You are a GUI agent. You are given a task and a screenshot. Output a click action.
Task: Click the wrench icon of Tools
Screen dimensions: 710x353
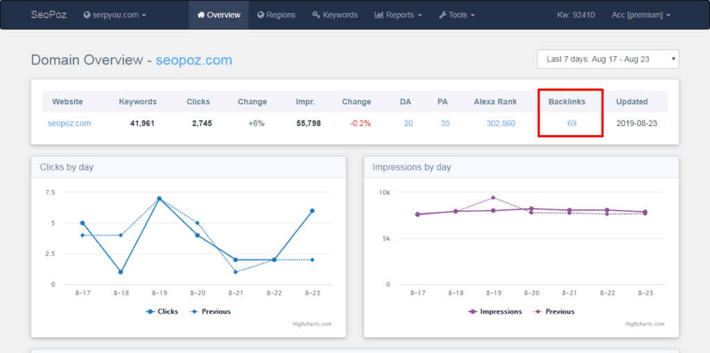point(443,15)
